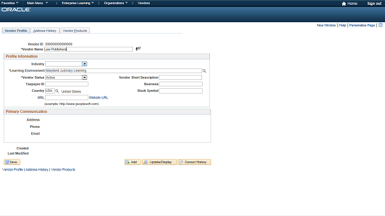This screenshot has width=385, height=216.
Task: Click the Oracle logo
Action: (16, 10)
